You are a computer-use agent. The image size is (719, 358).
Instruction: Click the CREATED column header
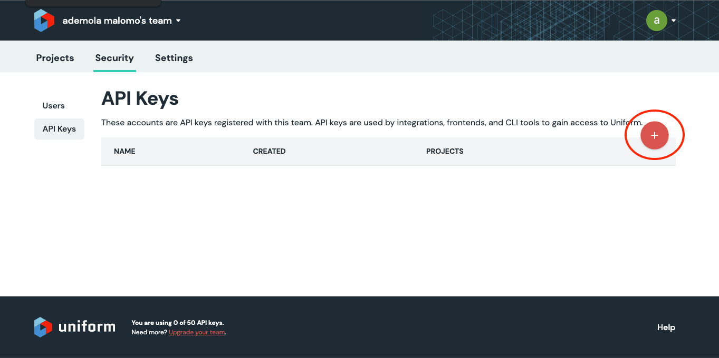(x=269, y=151)
